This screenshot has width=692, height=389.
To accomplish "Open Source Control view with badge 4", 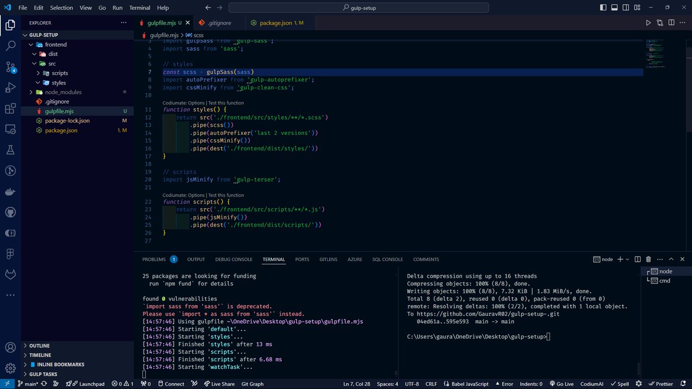I will click(x=10, y=67).
